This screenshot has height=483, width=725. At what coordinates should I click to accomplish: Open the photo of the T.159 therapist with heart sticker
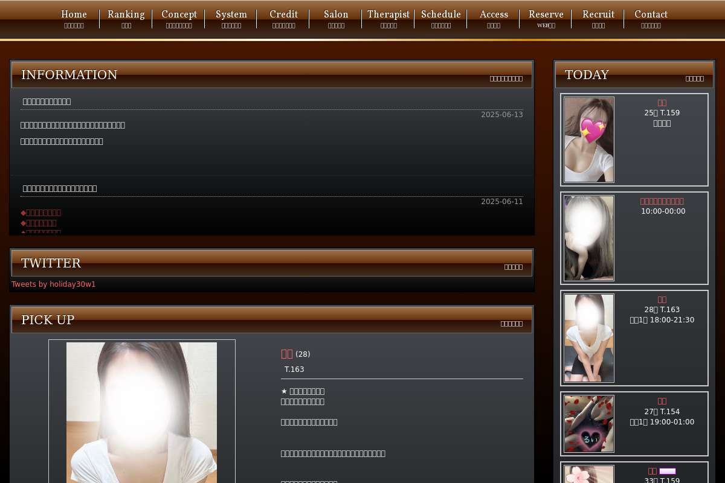pos(589,139)
